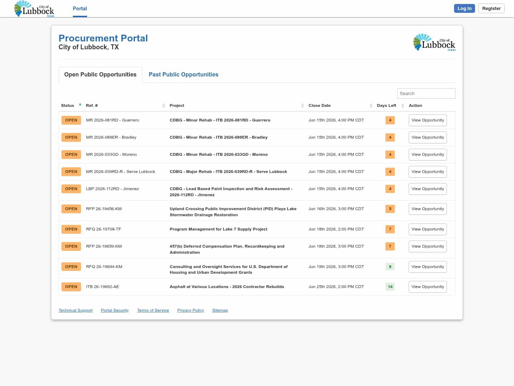This screenshot has height=386, width=514.
Task: Click close date 'Jun 25th 2026, 2:00 PM CDT'
Action: coord(336,287)
